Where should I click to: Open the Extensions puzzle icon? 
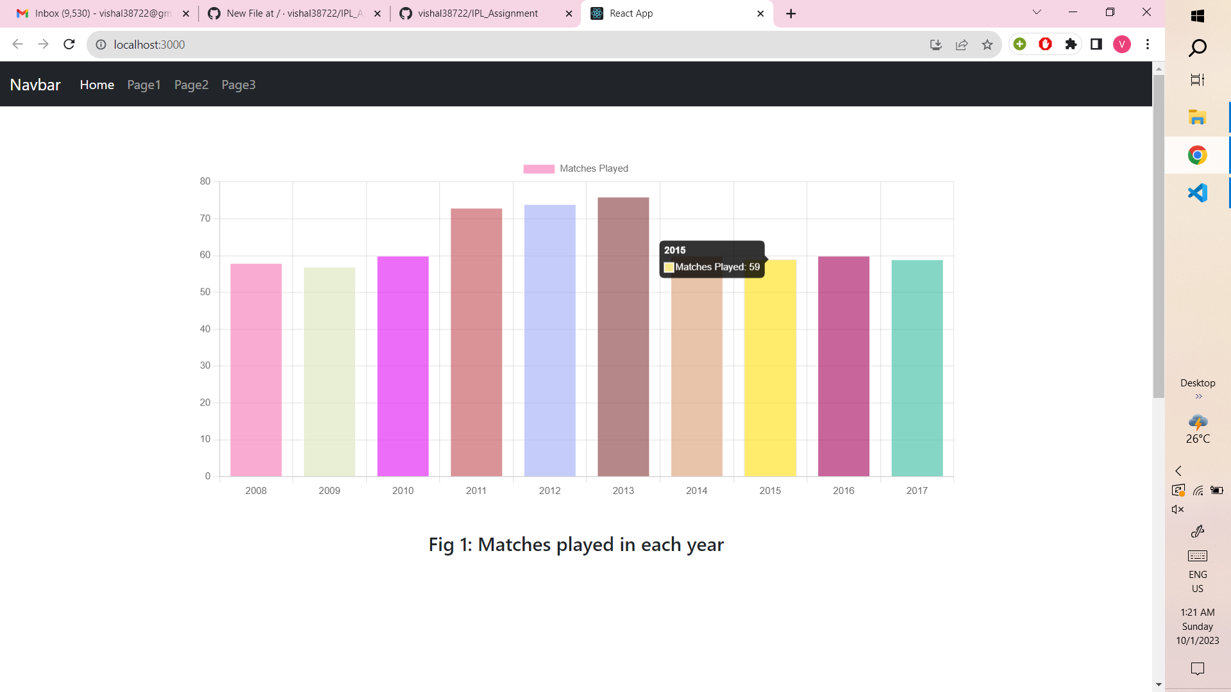[1071, 44]
